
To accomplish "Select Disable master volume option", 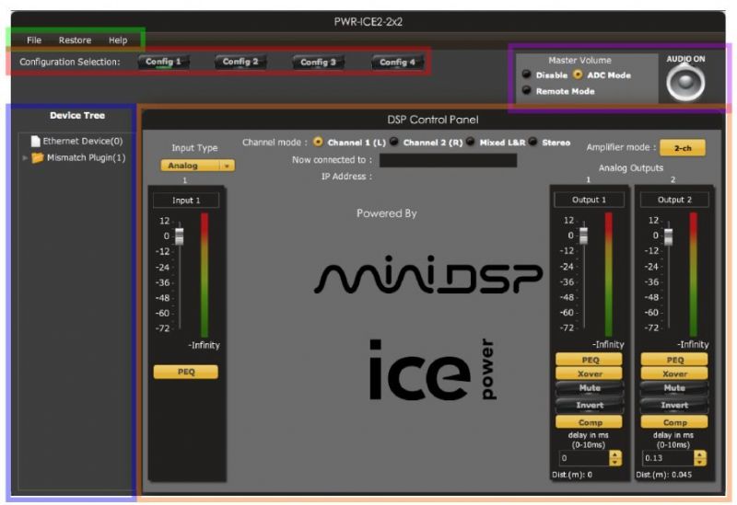I will click(527, 75).
